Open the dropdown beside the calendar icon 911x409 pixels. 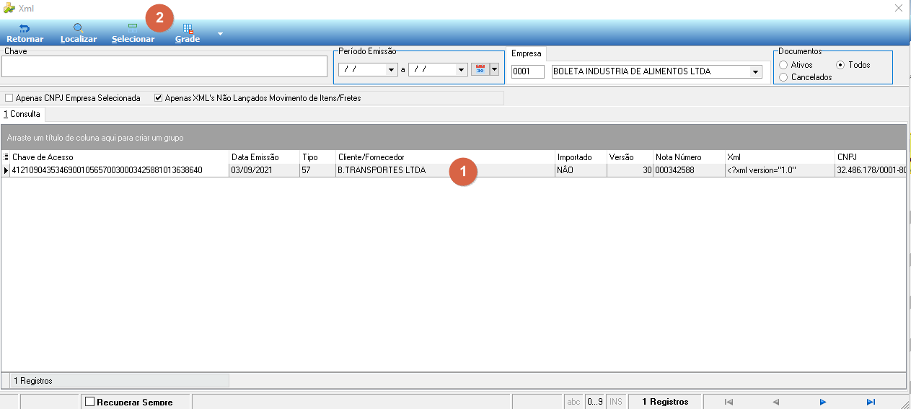tap(494, 69)
